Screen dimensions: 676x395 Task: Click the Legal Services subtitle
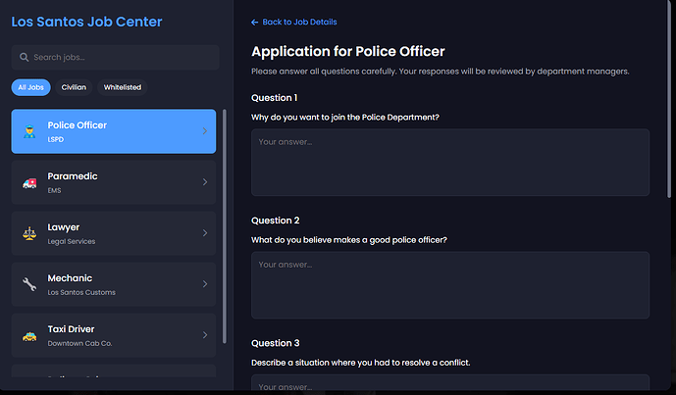point(72,242)
